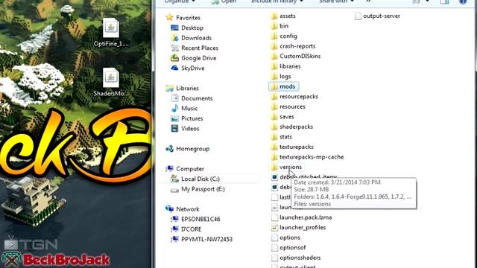Select the launcher.pack.lzma file

pos(301,217)
